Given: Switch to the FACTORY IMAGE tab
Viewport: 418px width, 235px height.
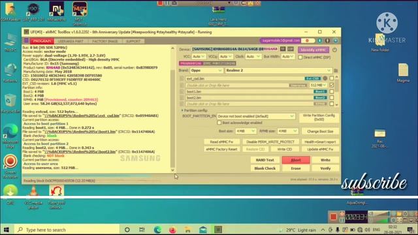Looking at the screenshot, I should pyautogui.click(x=104, y=41).
